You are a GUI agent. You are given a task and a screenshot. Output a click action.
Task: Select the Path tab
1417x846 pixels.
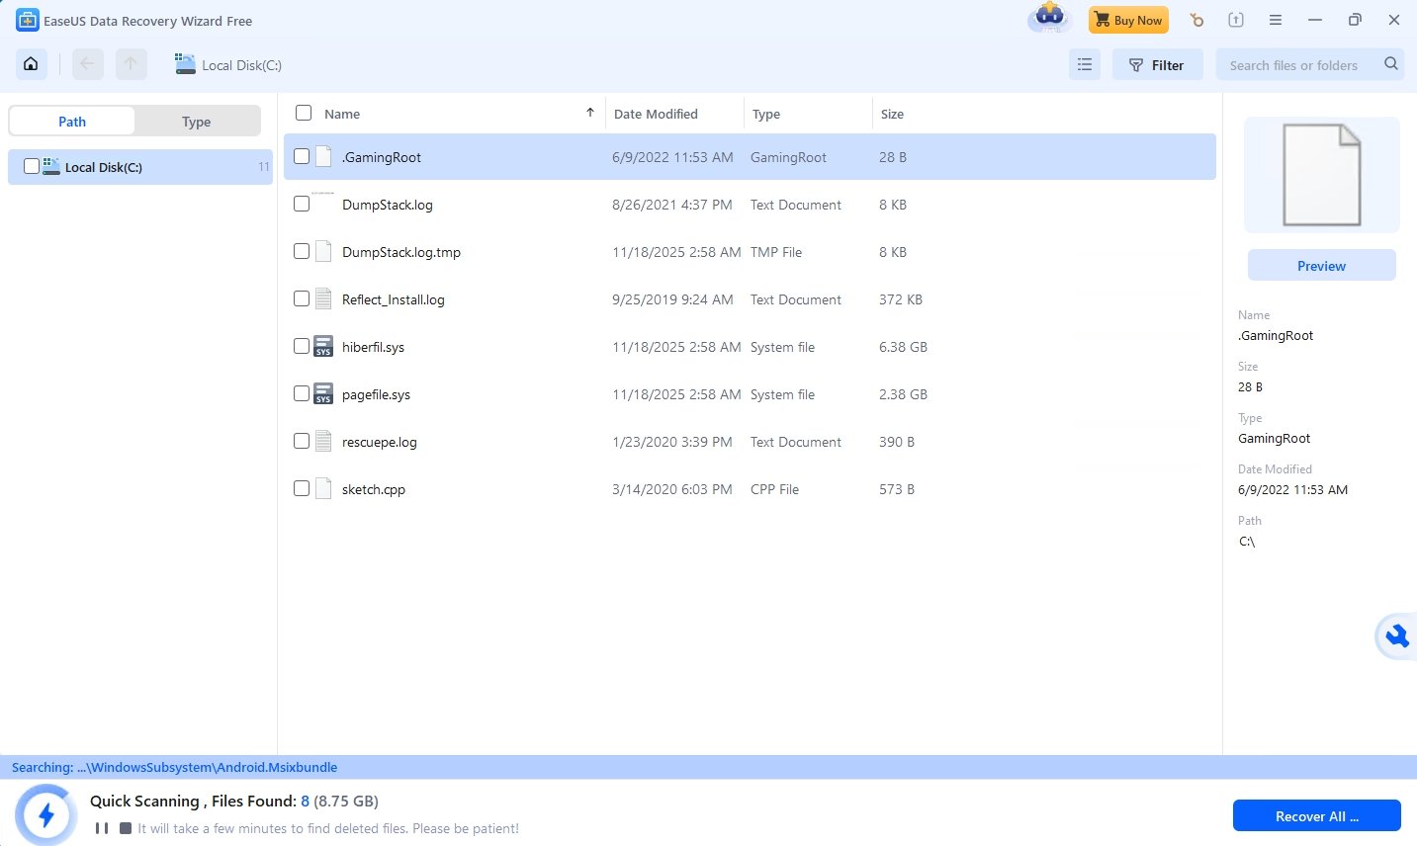pos(72,122)
